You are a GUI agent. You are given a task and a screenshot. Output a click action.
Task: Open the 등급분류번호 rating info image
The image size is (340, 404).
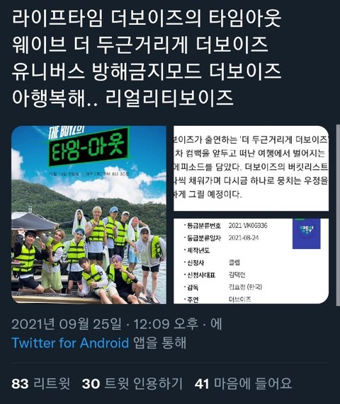pos(251,261)
